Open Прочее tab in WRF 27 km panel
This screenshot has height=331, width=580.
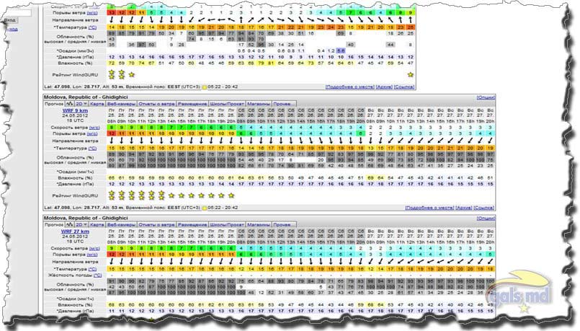click(284, 225)
